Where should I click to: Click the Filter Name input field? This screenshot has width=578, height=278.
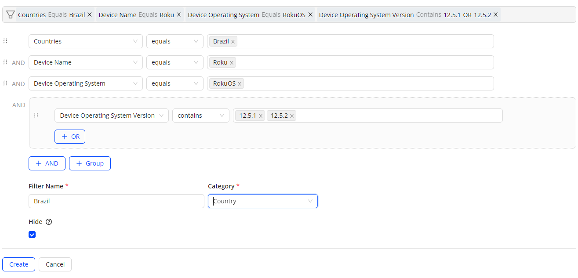point(116,201)
